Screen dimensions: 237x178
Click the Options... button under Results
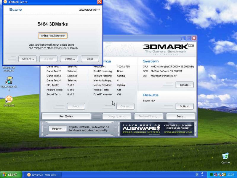(x=185, y=107)
